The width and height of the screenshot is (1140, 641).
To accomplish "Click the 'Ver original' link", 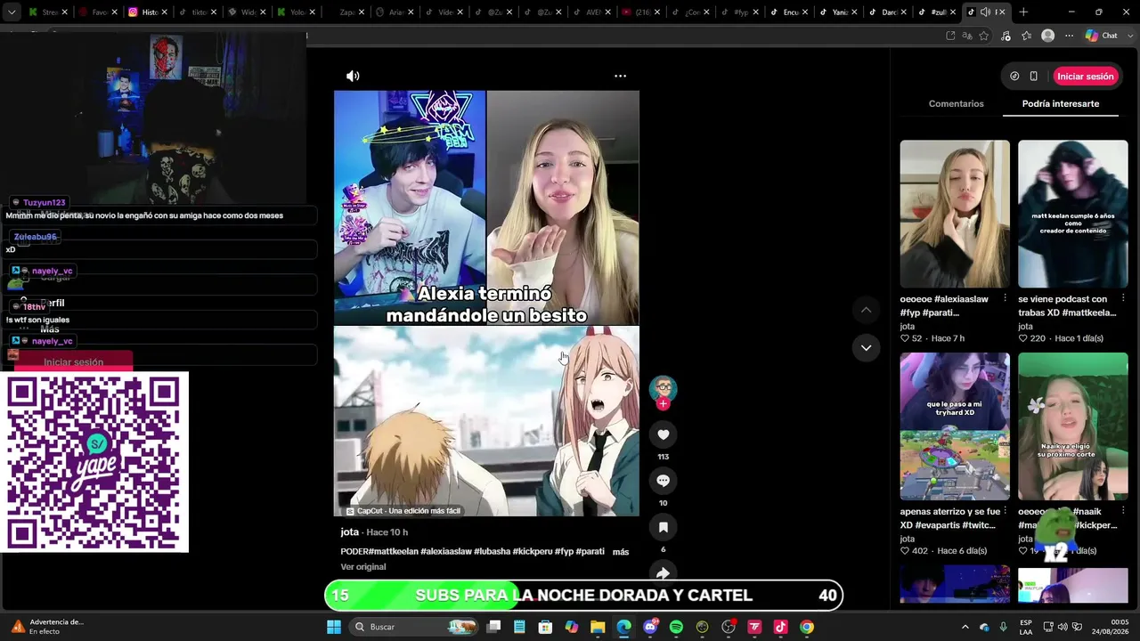I will (x=363, y=567).
